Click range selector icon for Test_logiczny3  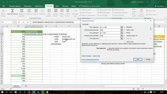tap(122, 33)
